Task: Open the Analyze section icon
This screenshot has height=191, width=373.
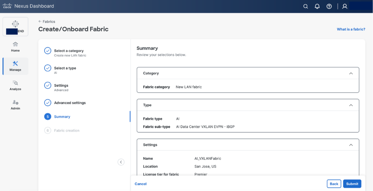Action: tap(15, 85)
